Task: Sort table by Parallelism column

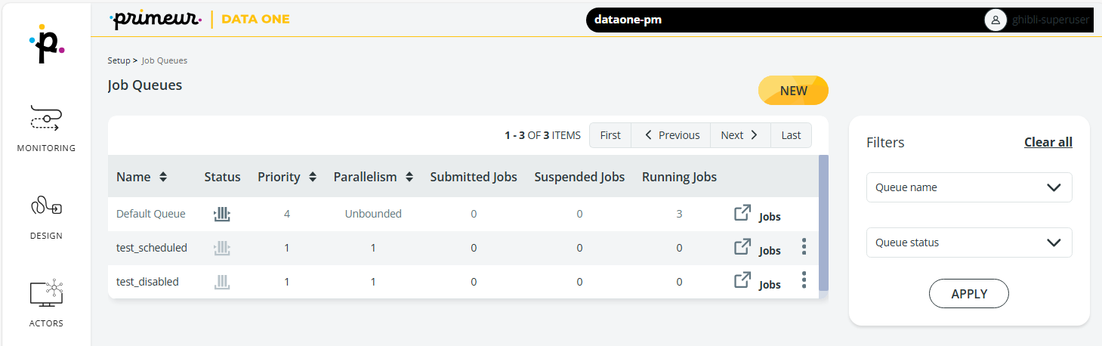Action: click(409, 177)
